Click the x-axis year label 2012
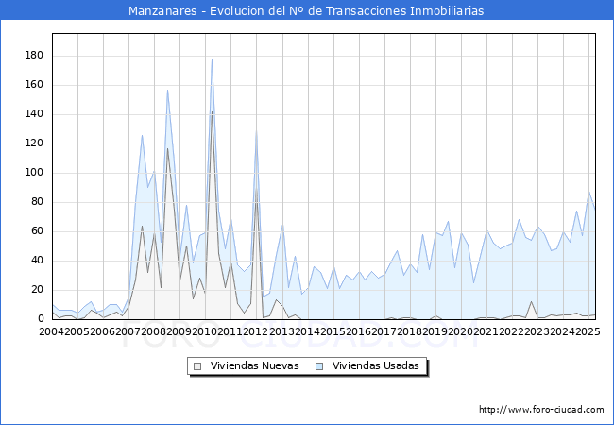614x425 pixels. click(256, 331)
